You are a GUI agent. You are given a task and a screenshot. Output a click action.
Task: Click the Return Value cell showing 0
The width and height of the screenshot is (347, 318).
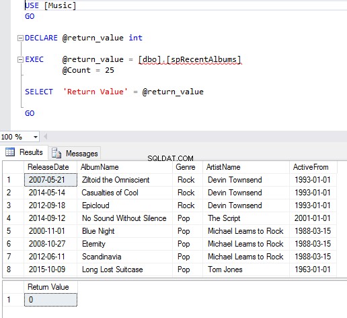click(x=50, y=300)
